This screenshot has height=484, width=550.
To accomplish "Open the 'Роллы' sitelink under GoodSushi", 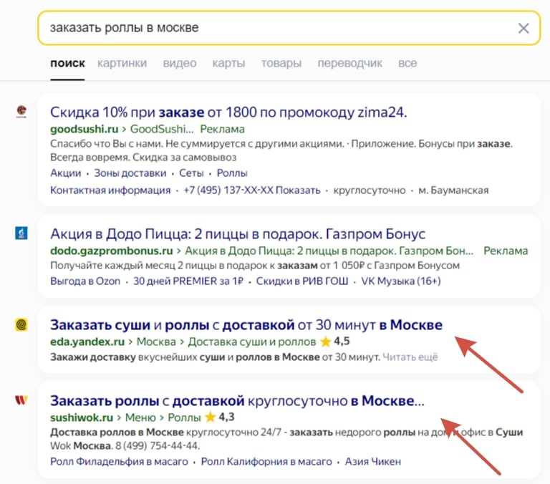I will click(x=232, y=173).
